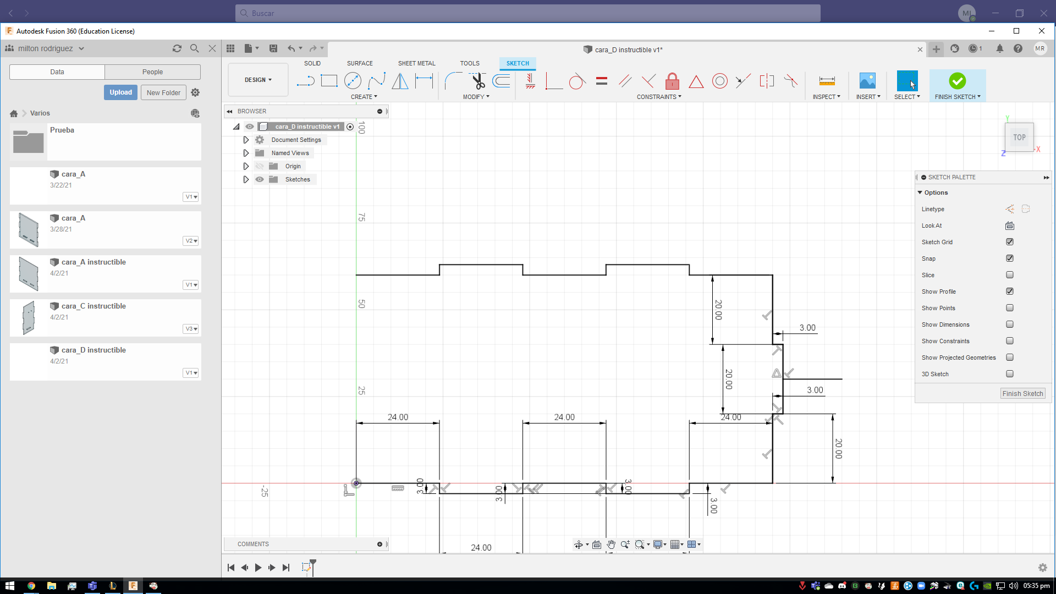
Task: Switch to the SHEET METAL tab
Action: pyautogui.click(x=416, y=63)
